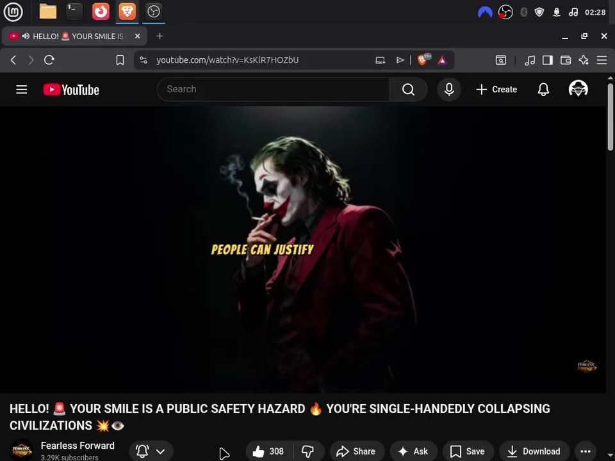This screenshot has height=461, width=615.
Task: Install or cast page icon in address bar
Action: click(380, 60)
